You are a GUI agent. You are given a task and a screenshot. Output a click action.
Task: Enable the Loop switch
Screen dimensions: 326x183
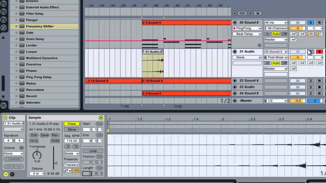coord(93,151)
